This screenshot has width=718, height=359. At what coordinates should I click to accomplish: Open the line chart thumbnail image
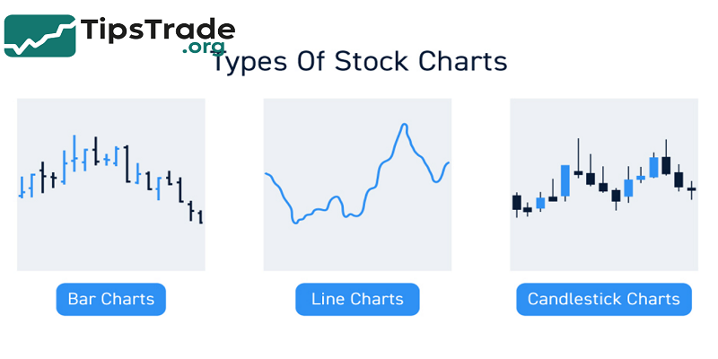pyautogui.click(x=357, y=184)
